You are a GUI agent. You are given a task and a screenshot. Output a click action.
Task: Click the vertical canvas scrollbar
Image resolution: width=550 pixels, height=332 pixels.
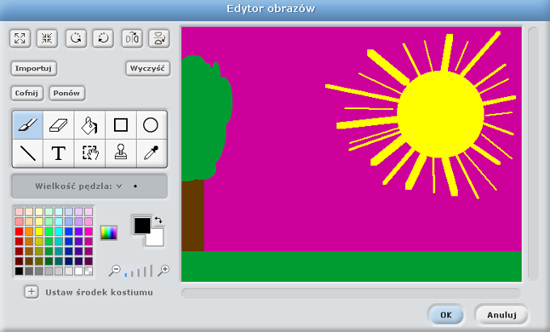[x=533, y=154]
